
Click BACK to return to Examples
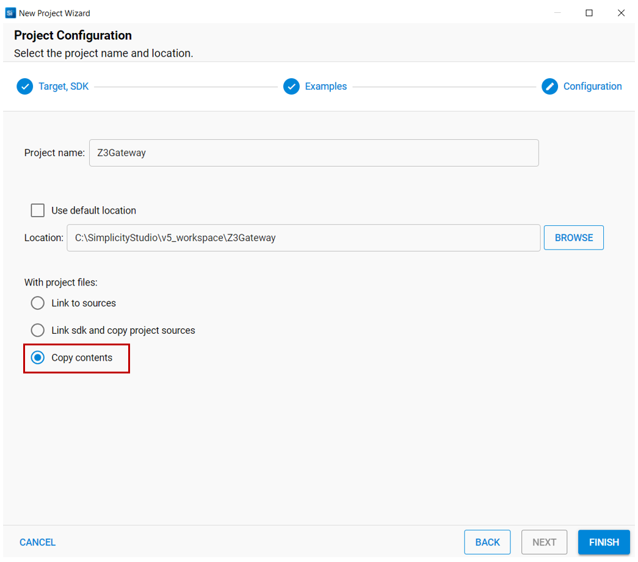pyautogui.click(x=487, y=542)
